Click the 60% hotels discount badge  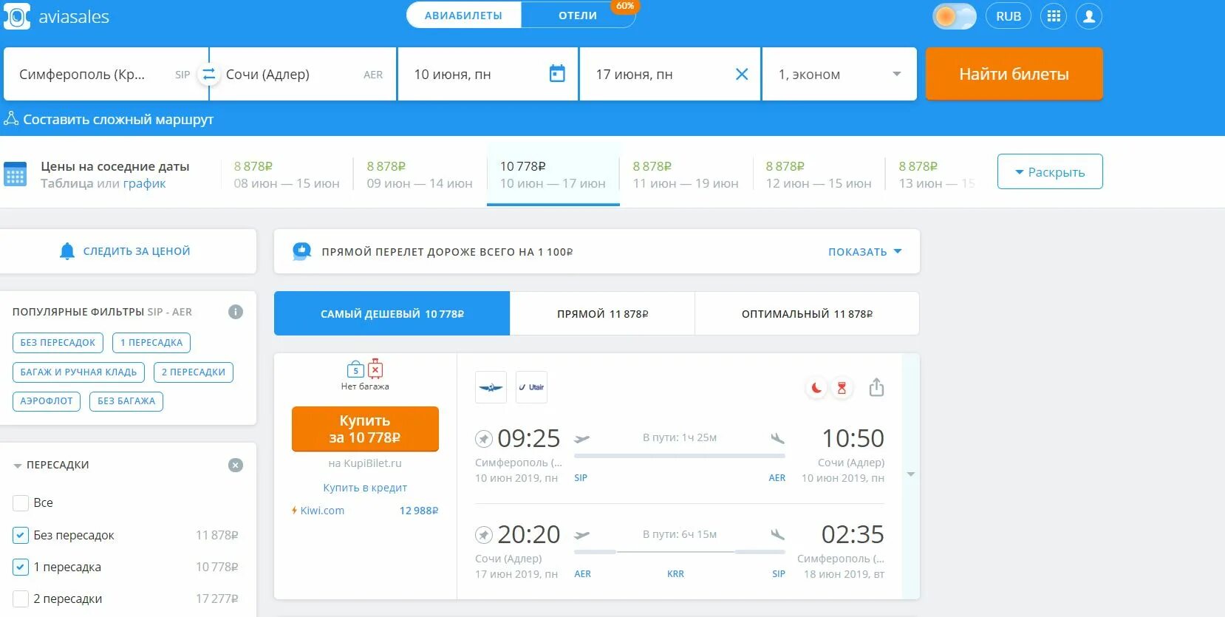[625, 6]
